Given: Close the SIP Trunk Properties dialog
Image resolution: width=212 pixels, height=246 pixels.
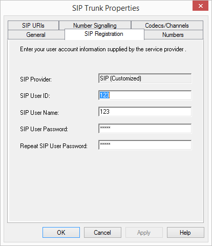Looking at the screenshot, I should click(x=200, y=6).
